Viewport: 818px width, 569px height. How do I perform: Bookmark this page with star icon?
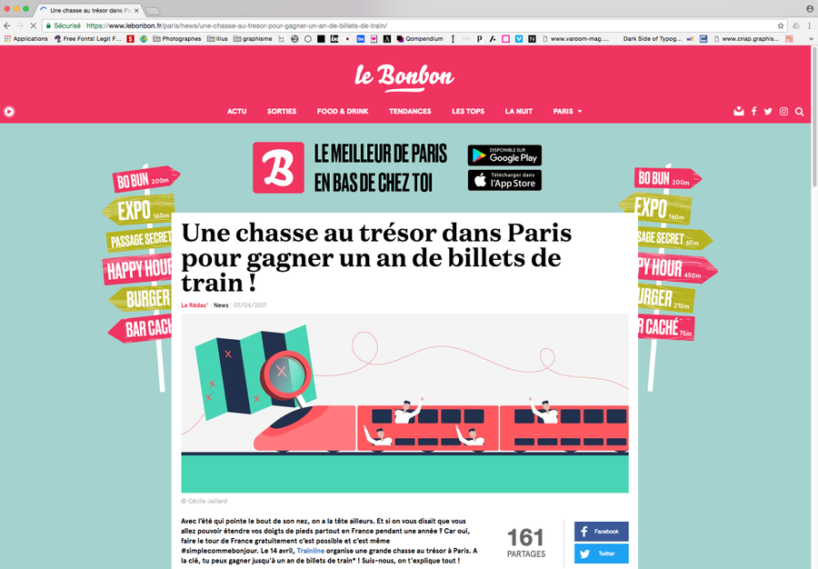click(781, 25)
